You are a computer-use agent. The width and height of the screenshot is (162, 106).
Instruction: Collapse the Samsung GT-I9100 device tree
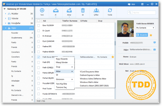coord(5,9)
